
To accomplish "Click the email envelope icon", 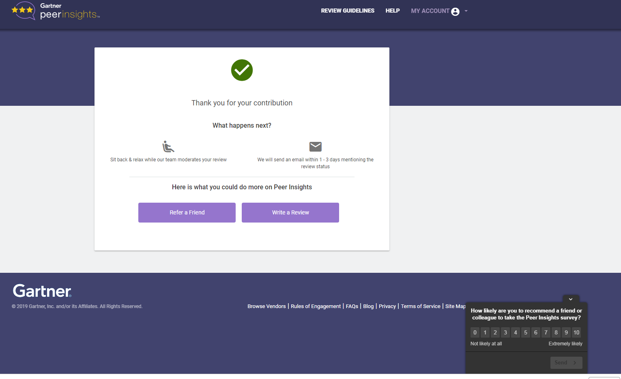I will tap(315, 146).
